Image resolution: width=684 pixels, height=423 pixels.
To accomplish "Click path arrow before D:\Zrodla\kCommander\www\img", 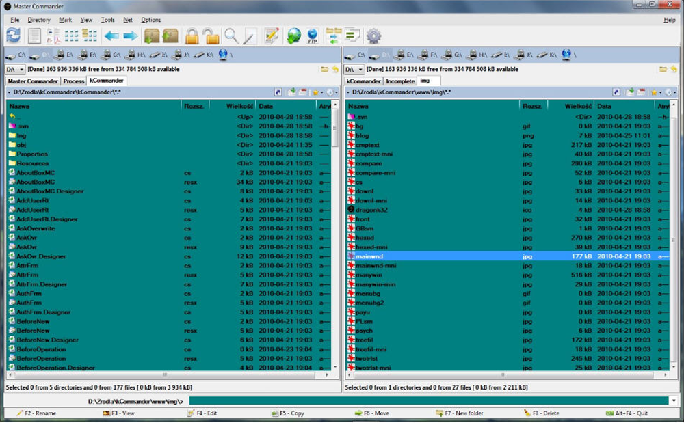I will [347, 92].
